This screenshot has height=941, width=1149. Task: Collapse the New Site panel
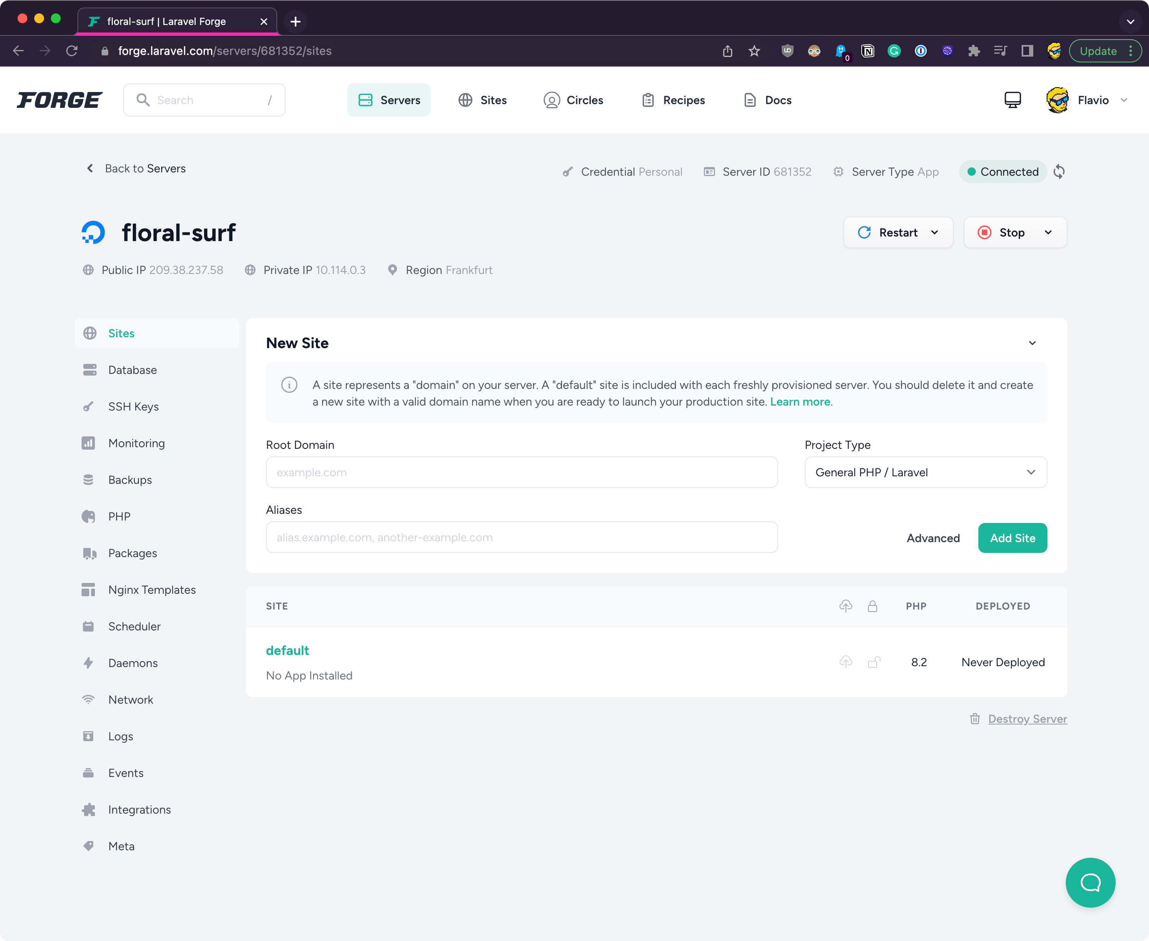click(1032, 343)
